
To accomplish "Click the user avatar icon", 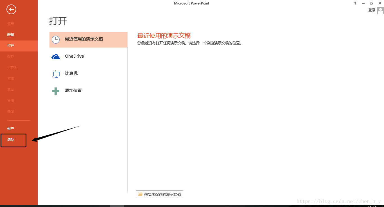I will click(380, 10).
